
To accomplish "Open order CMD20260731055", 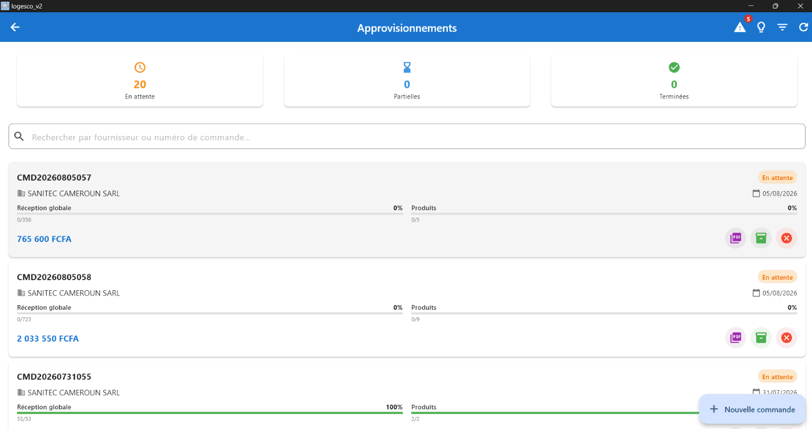I will (x=407, y=396).
